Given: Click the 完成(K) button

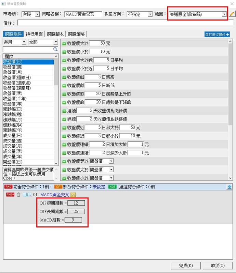Looking at the screenshot, I should 186,265.
